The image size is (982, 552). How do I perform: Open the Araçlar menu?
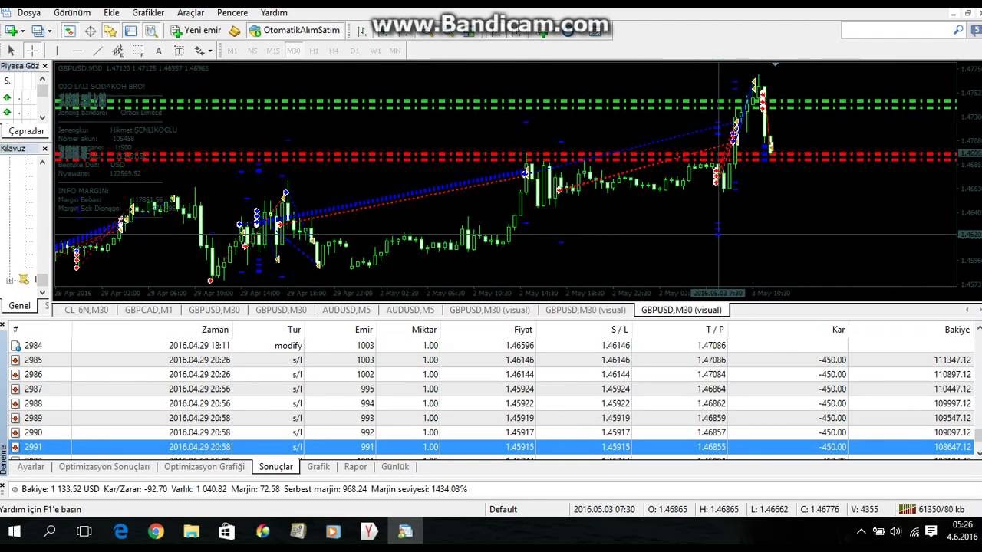(x=190, y=12)
